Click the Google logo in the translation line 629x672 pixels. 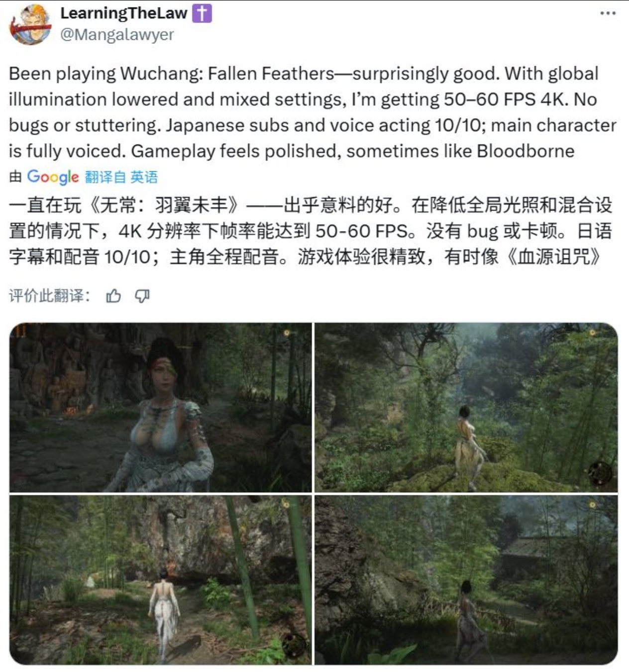point(53,177)
